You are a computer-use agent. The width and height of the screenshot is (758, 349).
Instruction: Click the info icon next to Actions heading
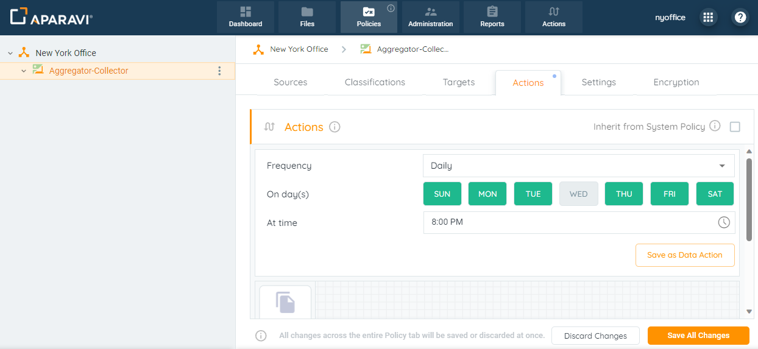[x=335, y=127]
